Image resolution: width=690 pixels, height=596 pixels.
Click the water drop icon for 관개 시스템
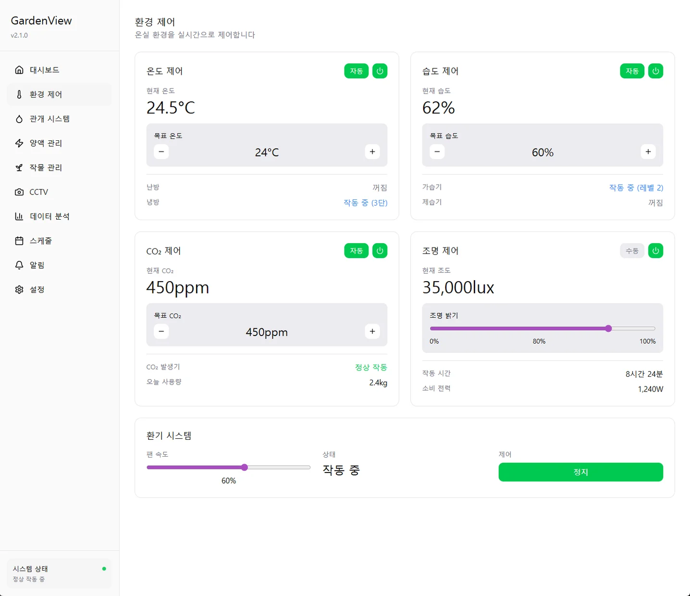[x=19, y=119]
